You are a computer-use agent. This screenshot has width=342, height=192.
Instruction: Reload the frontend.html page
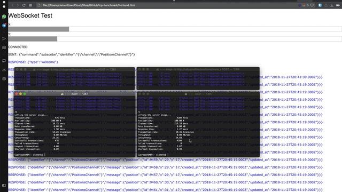tap(24, 5)
